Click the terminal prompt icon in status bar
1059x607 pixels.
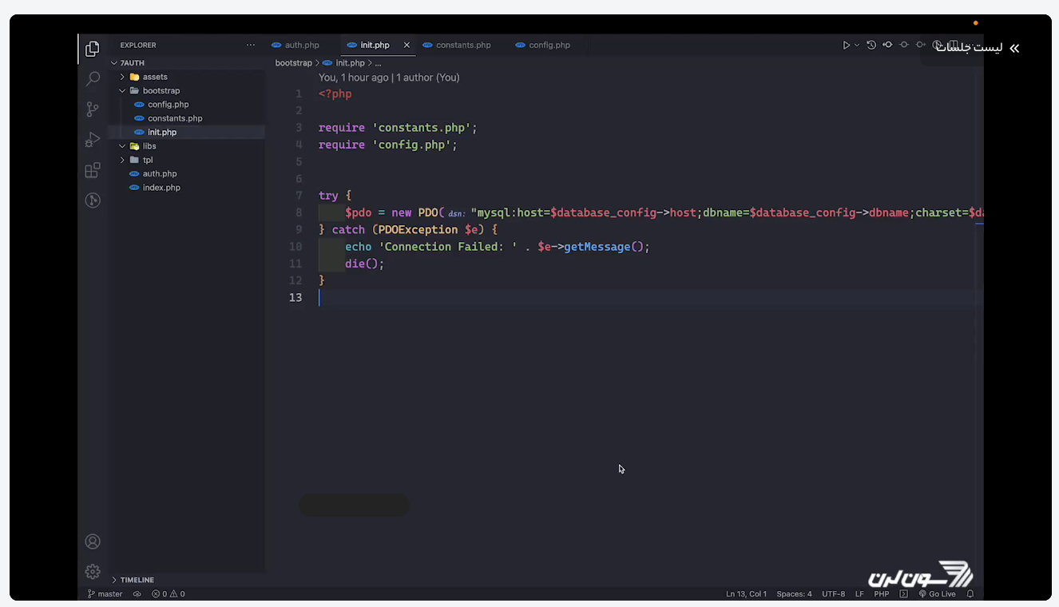[x=903, y=594]
